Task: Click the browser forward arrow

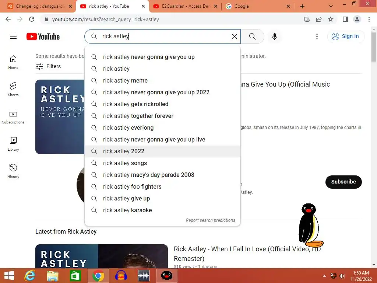Action: [20, 19]
